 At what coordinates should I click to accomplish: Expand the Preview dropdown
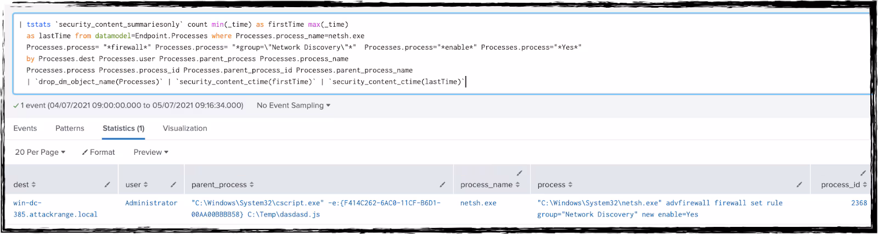point(151,152)
